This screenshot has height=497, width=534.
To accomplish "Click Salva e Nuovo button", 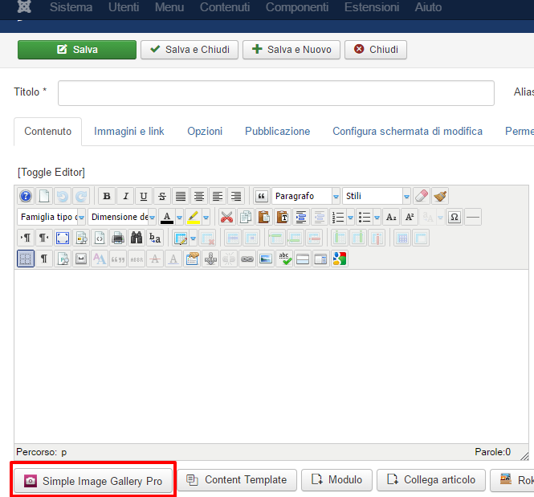I will click(x=291, y=50).
